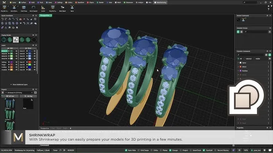Image resolution: width=273 pixels, height=153 pixels.
Task: Switch to the Manufacturing tab
Action: click(x=160, y=2)
